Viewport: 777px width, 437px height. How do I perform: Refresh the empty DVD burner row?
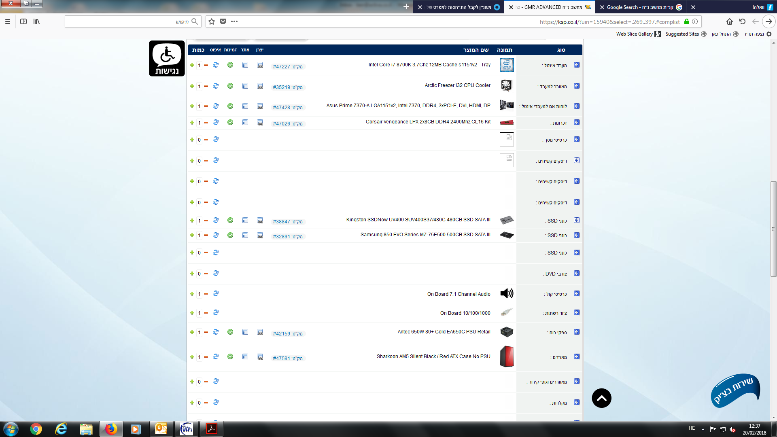point(216,274)
